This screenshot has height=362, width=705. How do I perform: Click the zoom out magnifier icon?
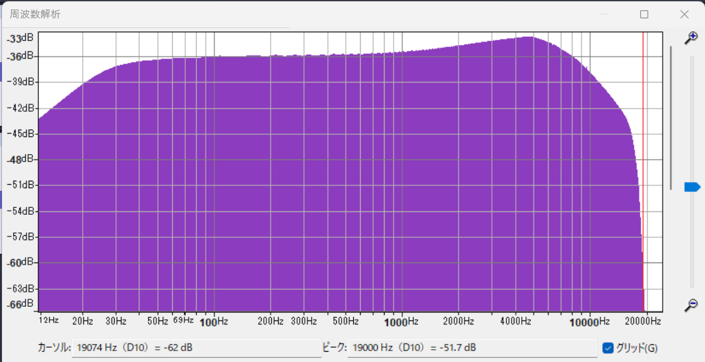pos(691,304)
